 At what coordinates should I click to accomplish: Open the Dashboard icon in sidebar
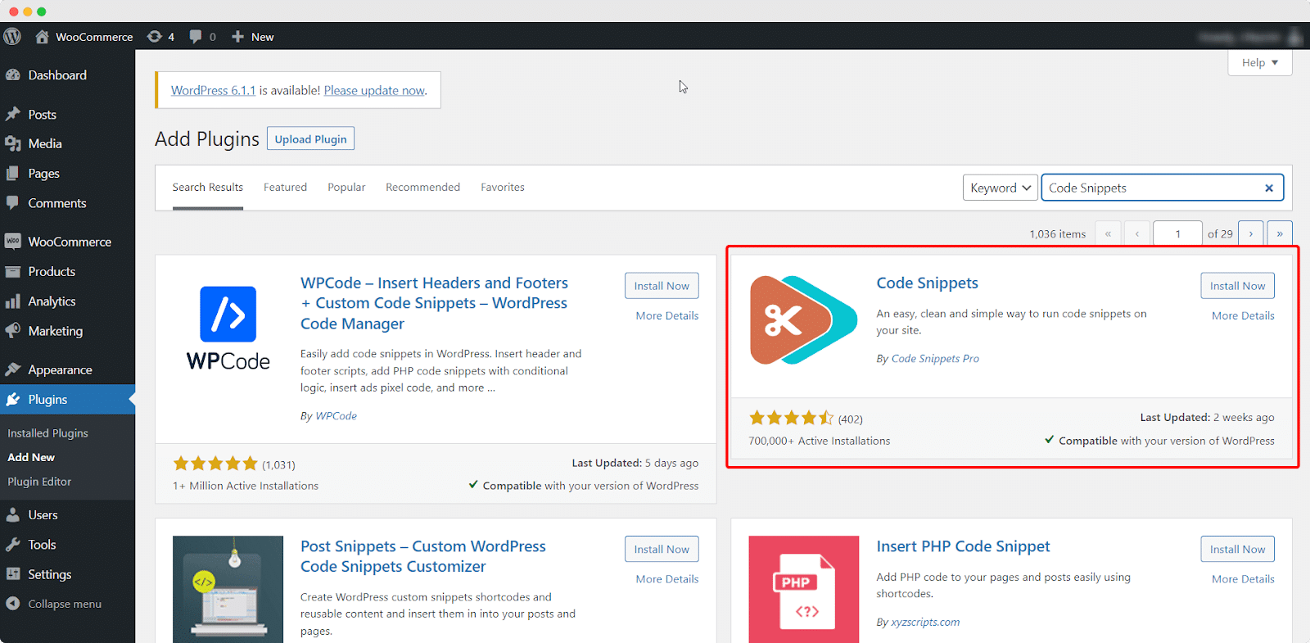point(12,75)
